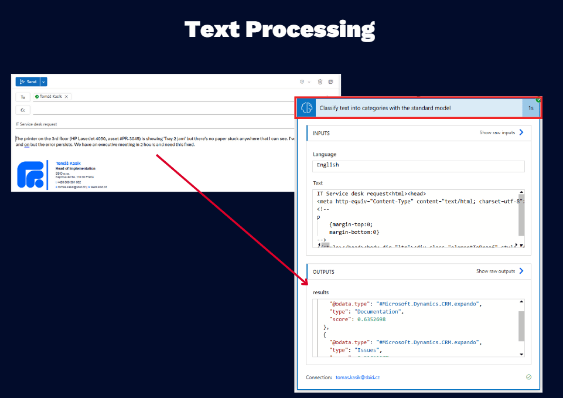Click the www.sbid.cz link in the signature

98,187
